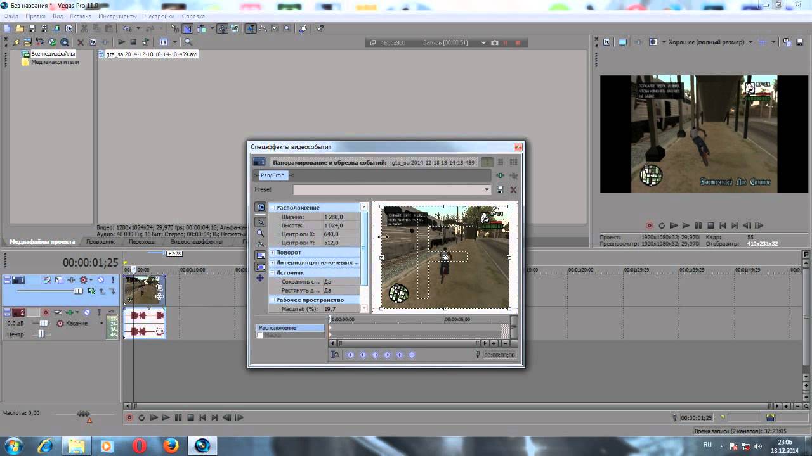The width and height of the screenshot is (812, 456).
Task: Click the lightning bolt icon in Project Media toolbar
Action: pos(15,42)
